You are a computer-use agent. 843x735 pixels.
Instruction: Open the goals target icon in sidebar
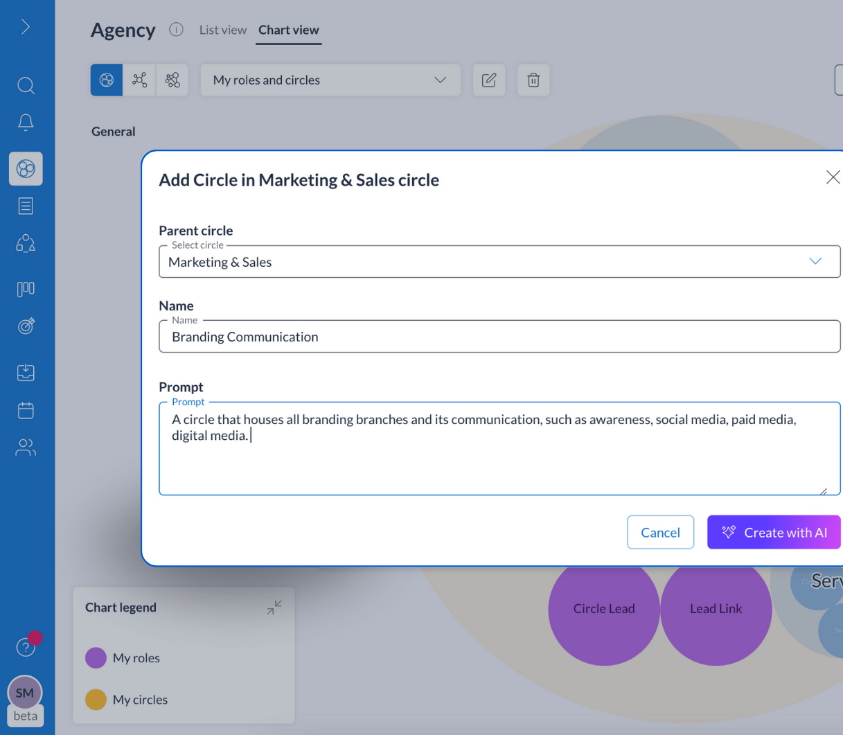click(x=26, y=326)
